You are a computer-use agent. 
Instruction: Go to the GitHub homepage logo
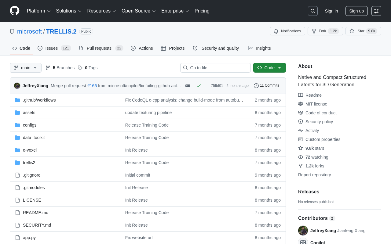coord(15,11)
